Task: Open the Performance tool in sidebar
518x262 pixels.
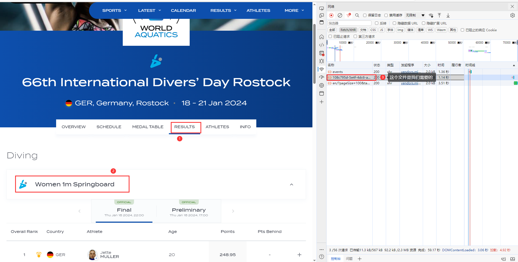Action: point(322,77)
